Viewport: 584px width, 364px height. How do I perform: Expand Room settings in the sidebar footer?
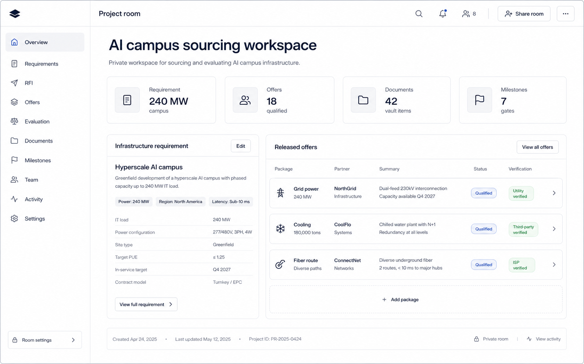(x=45, y=340)
